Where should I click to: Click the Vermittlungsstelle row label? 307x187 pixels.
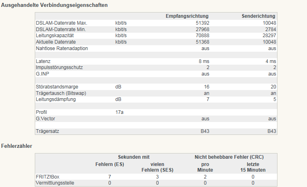(x=55, y=183)
